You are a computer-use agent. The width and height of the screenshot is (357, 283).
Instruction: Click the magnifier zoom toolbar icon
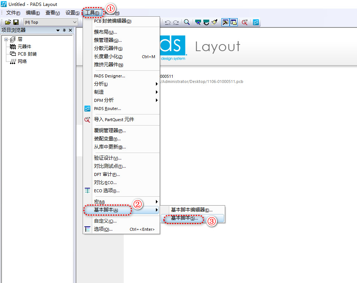[187, 22]
